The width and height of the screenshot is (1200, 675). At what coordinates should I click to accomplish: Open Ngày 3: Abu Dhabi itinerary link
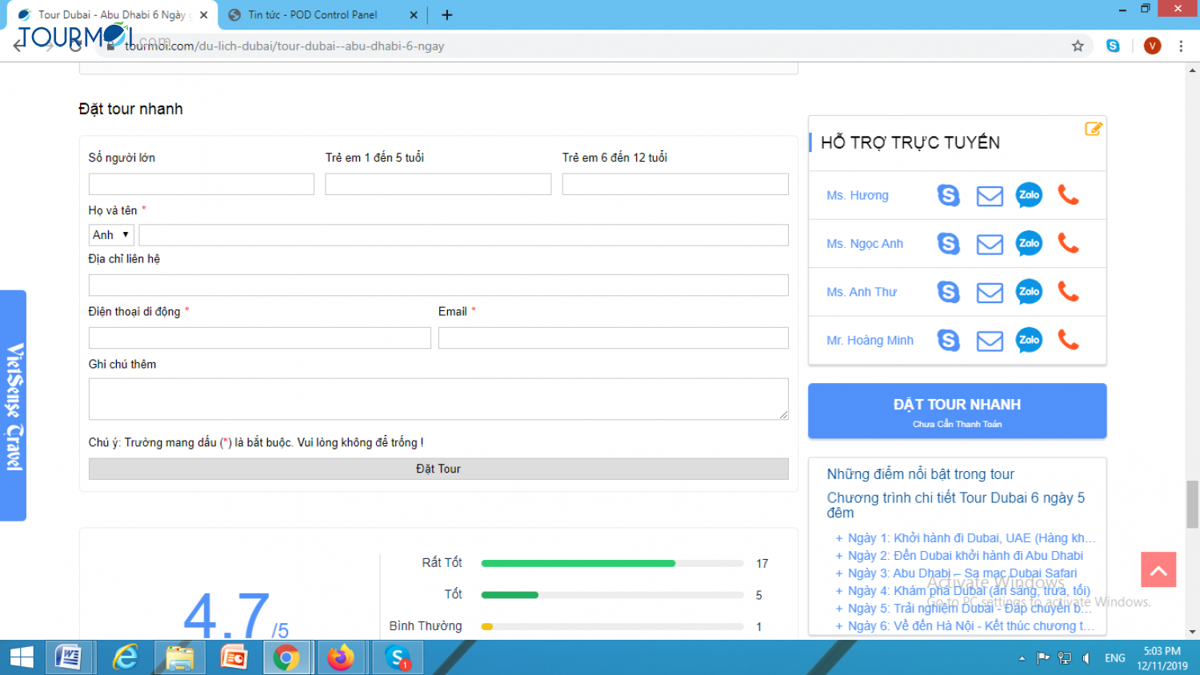(x=962, y=573)
